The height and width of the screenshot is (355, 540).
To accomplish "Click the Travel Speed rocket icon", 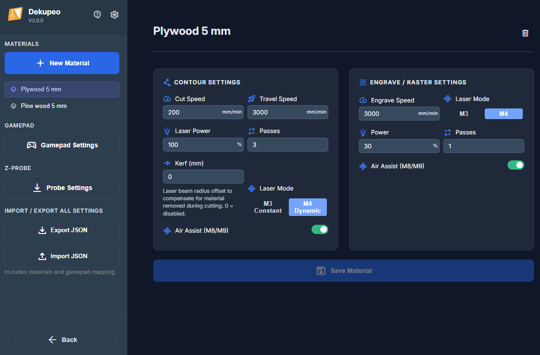I will (x=252, y=99).
